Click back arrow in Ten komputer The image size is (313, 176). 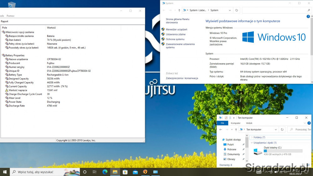pyautogui.click(x=221, y=130)
